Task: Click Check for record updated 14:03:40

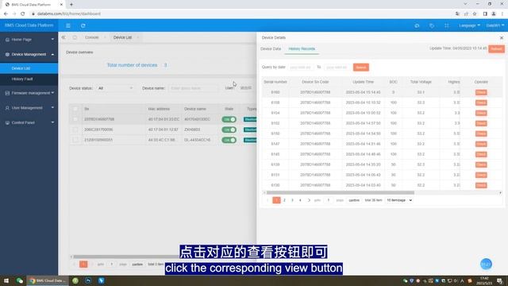Action: [481, 185]
